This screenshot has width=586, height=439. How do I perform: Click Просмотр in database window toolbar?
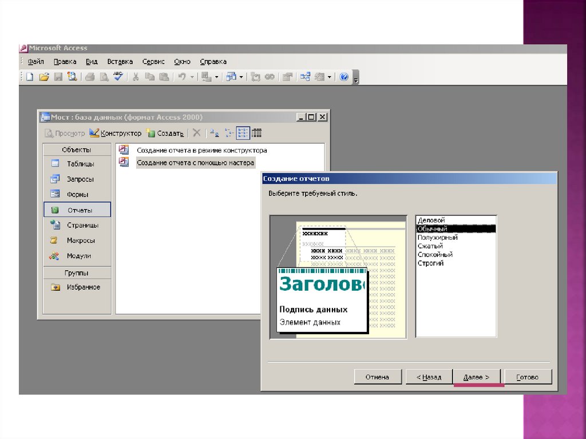[x=65, y=133]
